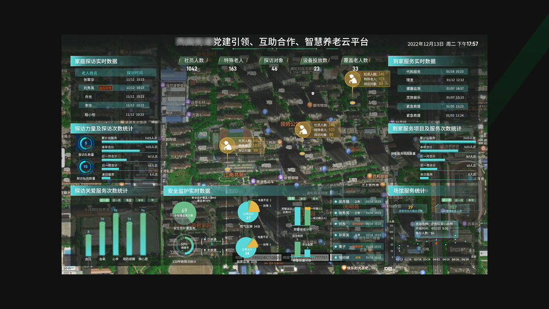Click the 欧普照明 map pin icon
This screenshot has width=549, height=309.
point(280,178)
